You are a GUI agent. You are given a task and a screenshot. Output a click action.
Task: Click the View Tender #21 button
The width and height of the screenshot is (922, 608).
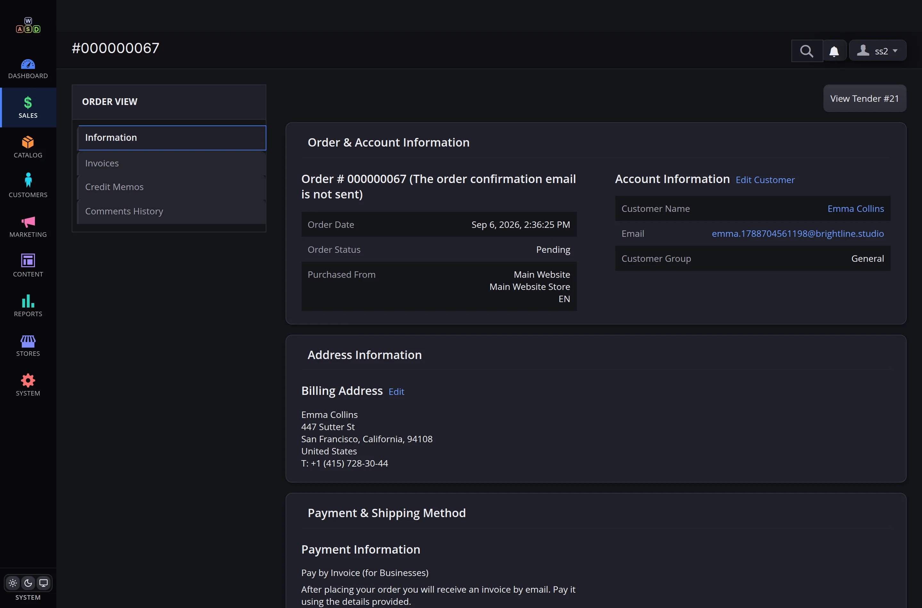click(865, 99)
